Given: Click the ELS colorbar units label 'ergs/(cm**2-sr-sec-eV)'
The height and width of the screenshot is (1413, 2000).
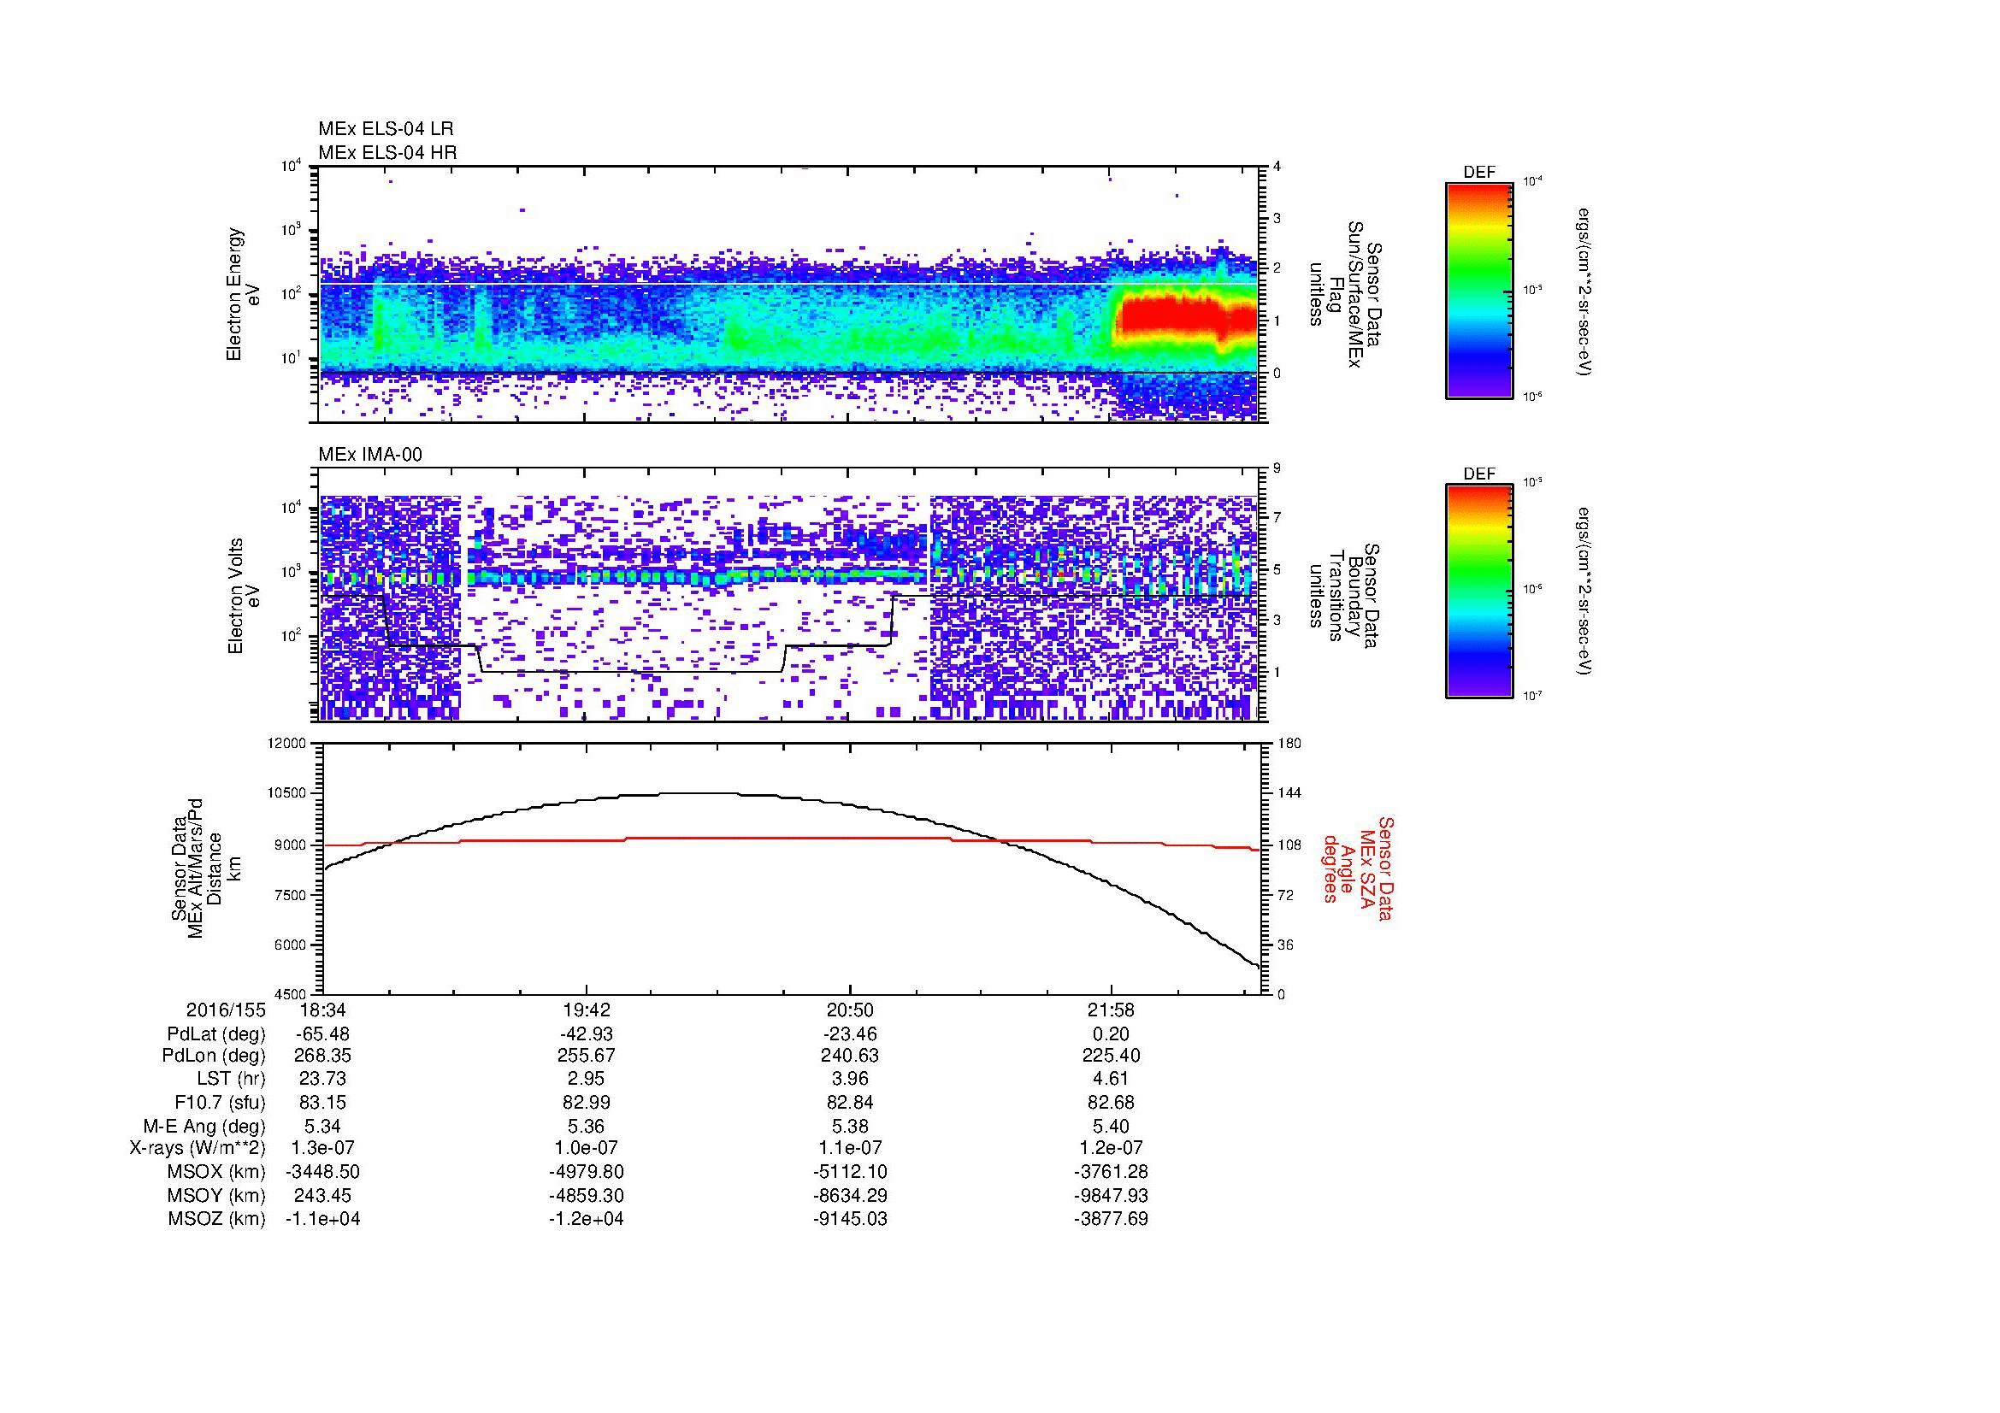Looking at the screenshot, I should pyautogui.click(x=1586, y=291).
